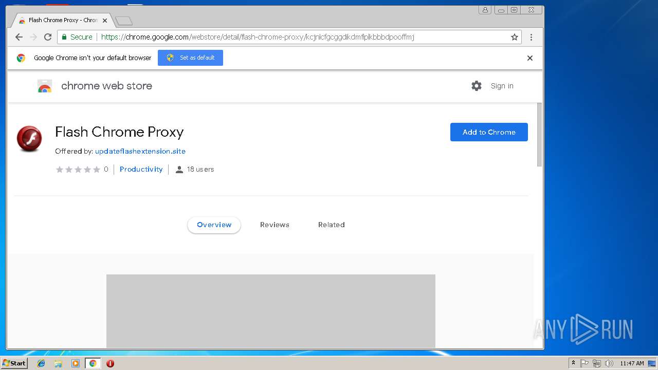Screen dimensions: 658x370
Task: Select the Chrome taskbar button
Action: coord(93,363)
